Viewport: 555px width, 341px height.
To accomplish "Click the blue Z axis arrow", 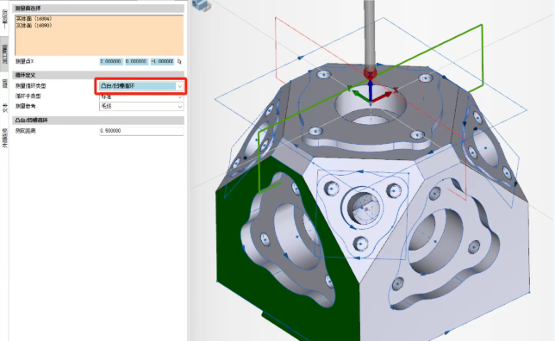I will 370,91.
